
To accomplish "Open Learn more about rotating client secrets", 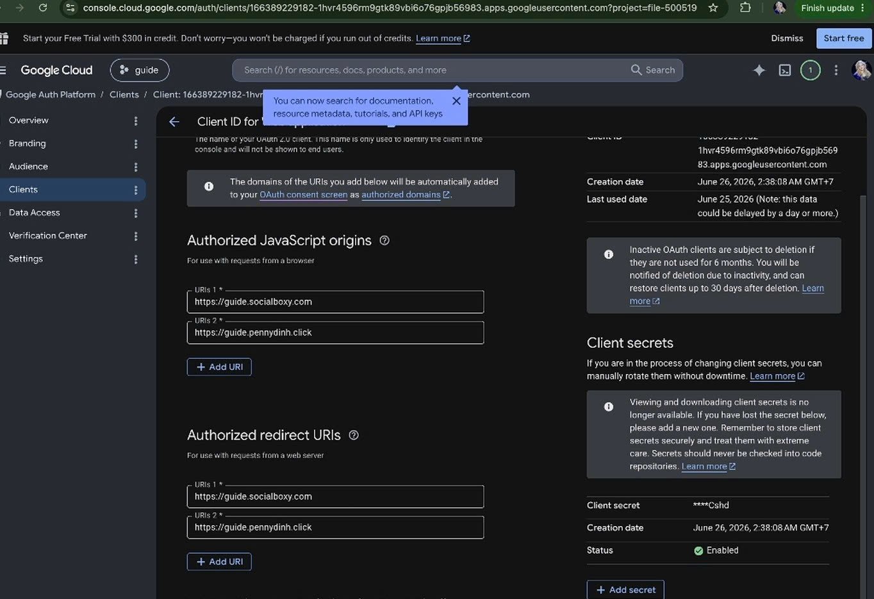I will click(x=777, y=376).
